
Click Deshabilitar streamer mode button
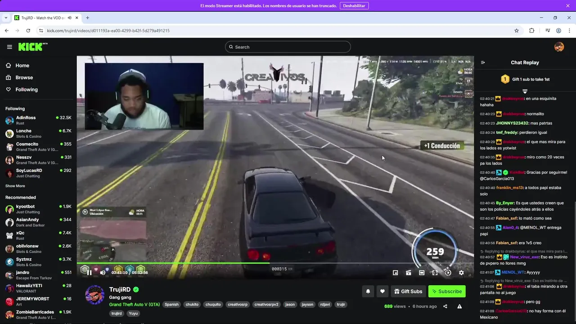(354, 5)
